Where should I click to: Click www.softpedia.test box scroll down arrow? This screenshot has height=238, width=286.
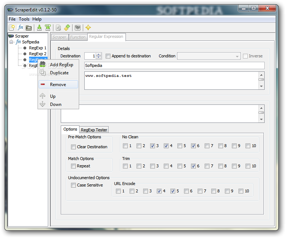[261, 86]
